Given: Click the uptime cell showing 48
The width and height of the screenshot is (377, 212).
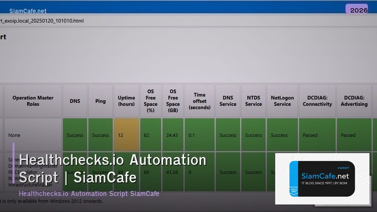Looking at the screenshot, I should pos(126,172).
